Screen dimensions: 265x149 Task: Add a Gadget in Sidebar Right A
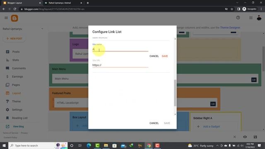[x=211, y=127]
